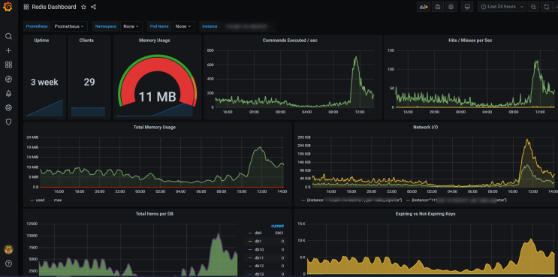Image resolution: width=558 pixels, height=277 pixels.
Task: Open the server admin shield icon
Action: coord(8,122)
